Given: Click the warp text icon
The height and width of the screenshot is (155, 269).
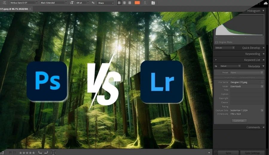Looking at the screenshot, I should [145, 3].
